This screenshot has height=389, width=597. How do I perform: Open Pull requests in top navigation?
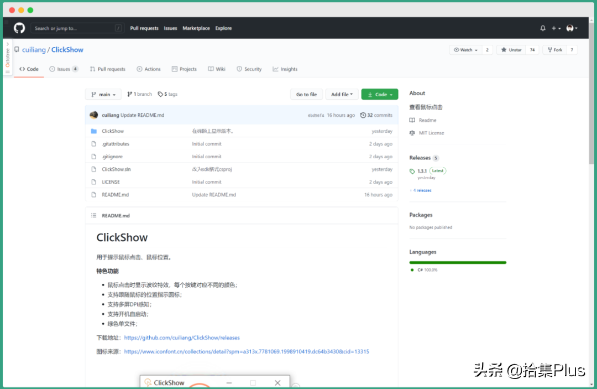(144, 28)
